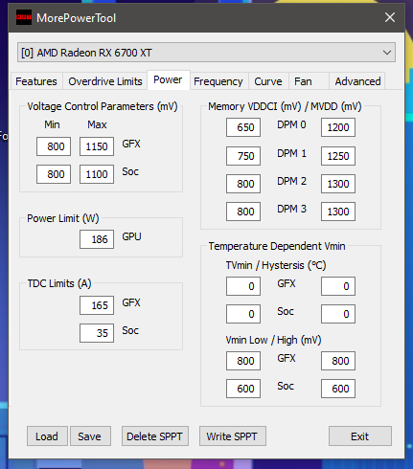Open the Frequency tab
Image resolution: width=413 pixels, height=469 pixels.
(x=218, y=81)
